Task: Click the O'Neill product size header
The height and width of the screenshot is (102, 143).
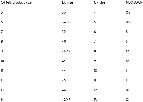Action: [x=16, y=2]
